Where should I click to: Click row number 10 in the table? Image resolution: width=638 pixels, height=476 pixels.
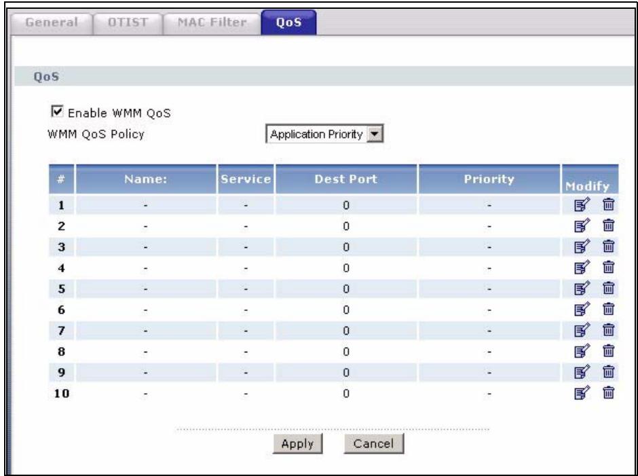click(x=62, y=394)
